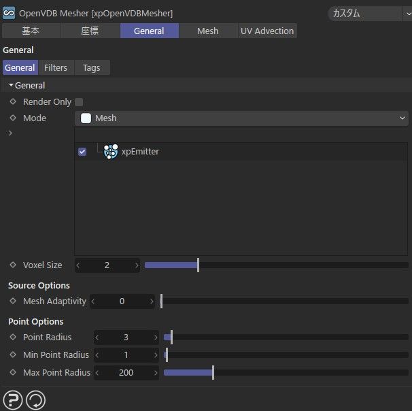The width and height of the screenshot is (412, 411).
Task: Click keyframe diamond beside Render Only
Action: pos(13,101)
